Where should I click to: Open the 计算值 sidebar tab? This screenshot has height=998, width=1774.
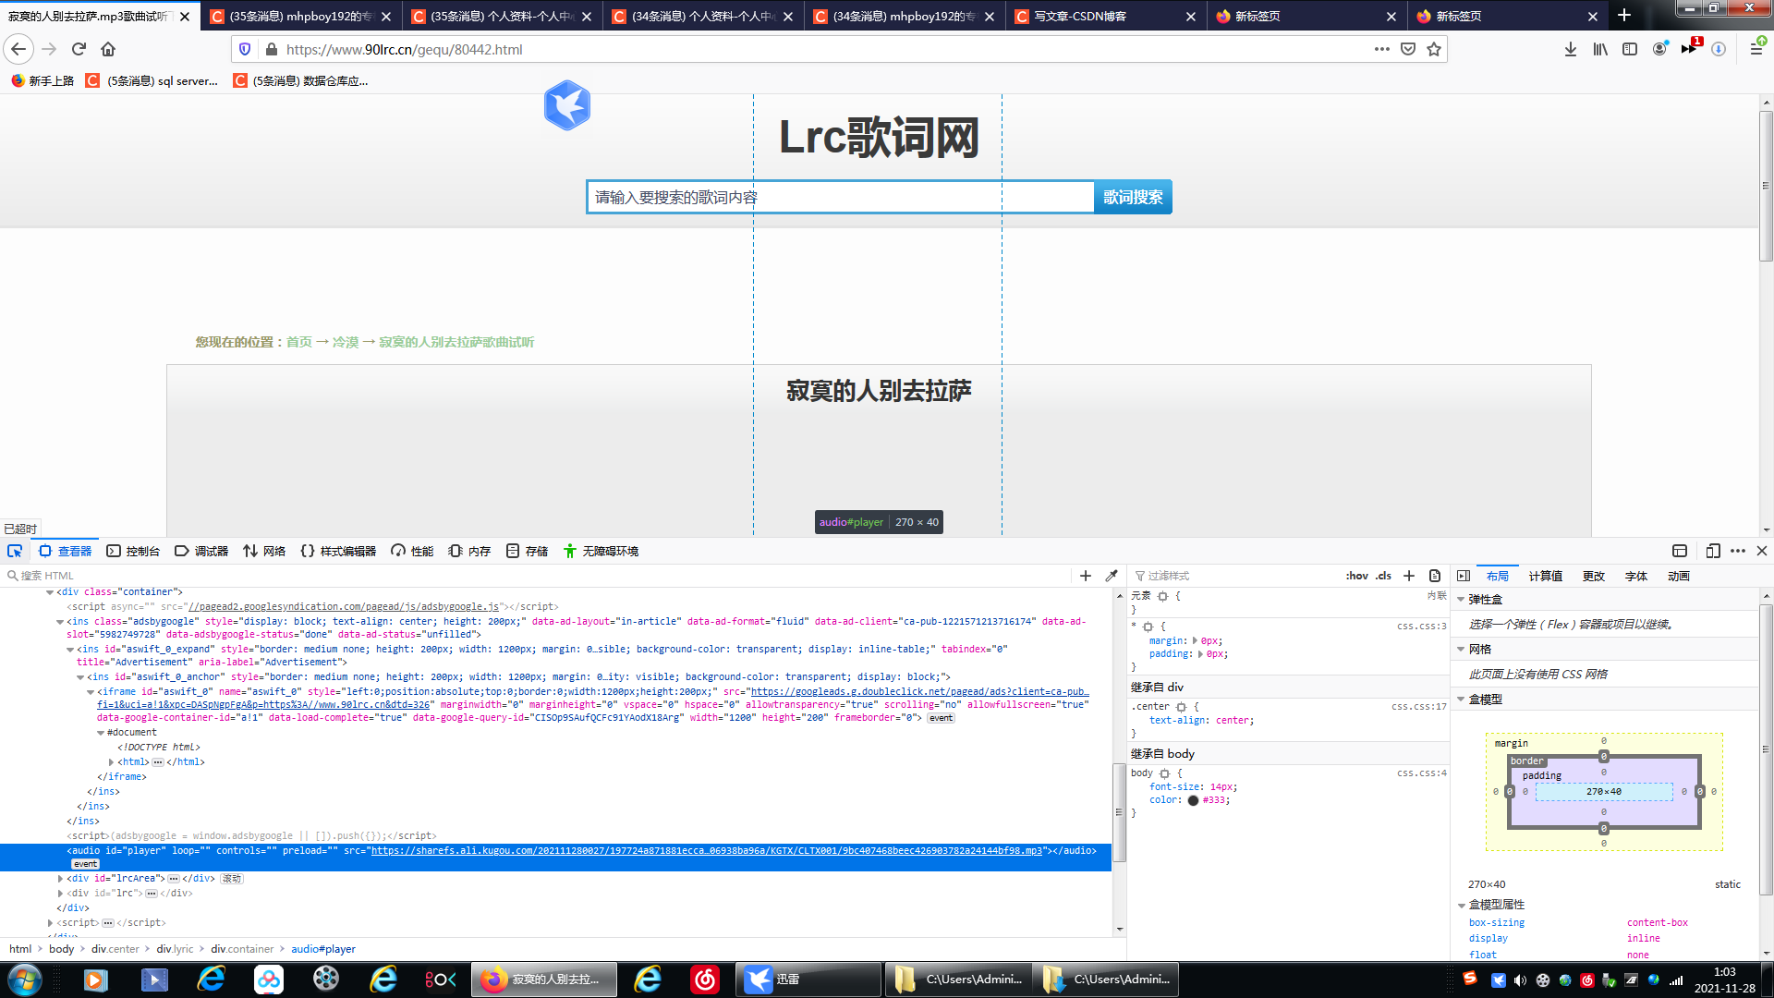click(1545, 576)
